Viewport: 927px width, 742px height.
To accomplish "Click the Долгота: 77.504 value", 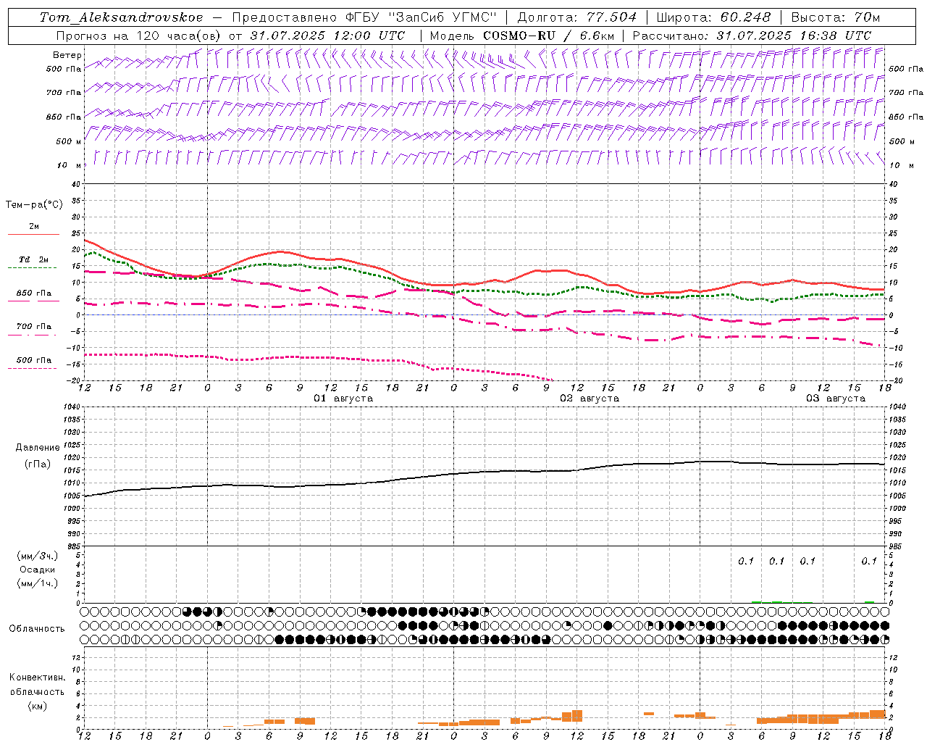I will point(576,17).
